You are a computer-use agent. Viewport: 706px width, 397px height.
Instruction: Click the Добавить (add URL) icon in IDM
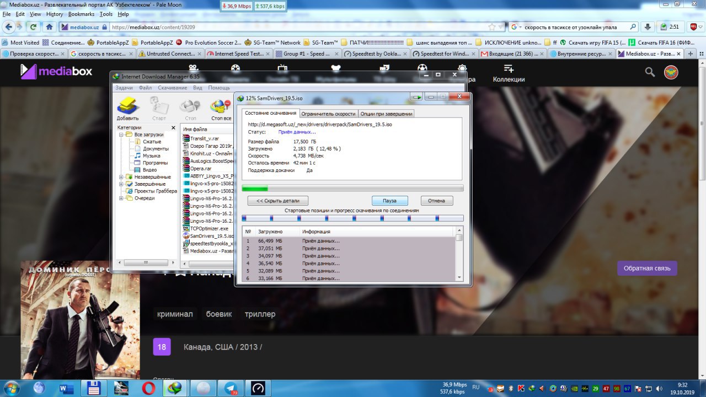click(x=127, y=105)
